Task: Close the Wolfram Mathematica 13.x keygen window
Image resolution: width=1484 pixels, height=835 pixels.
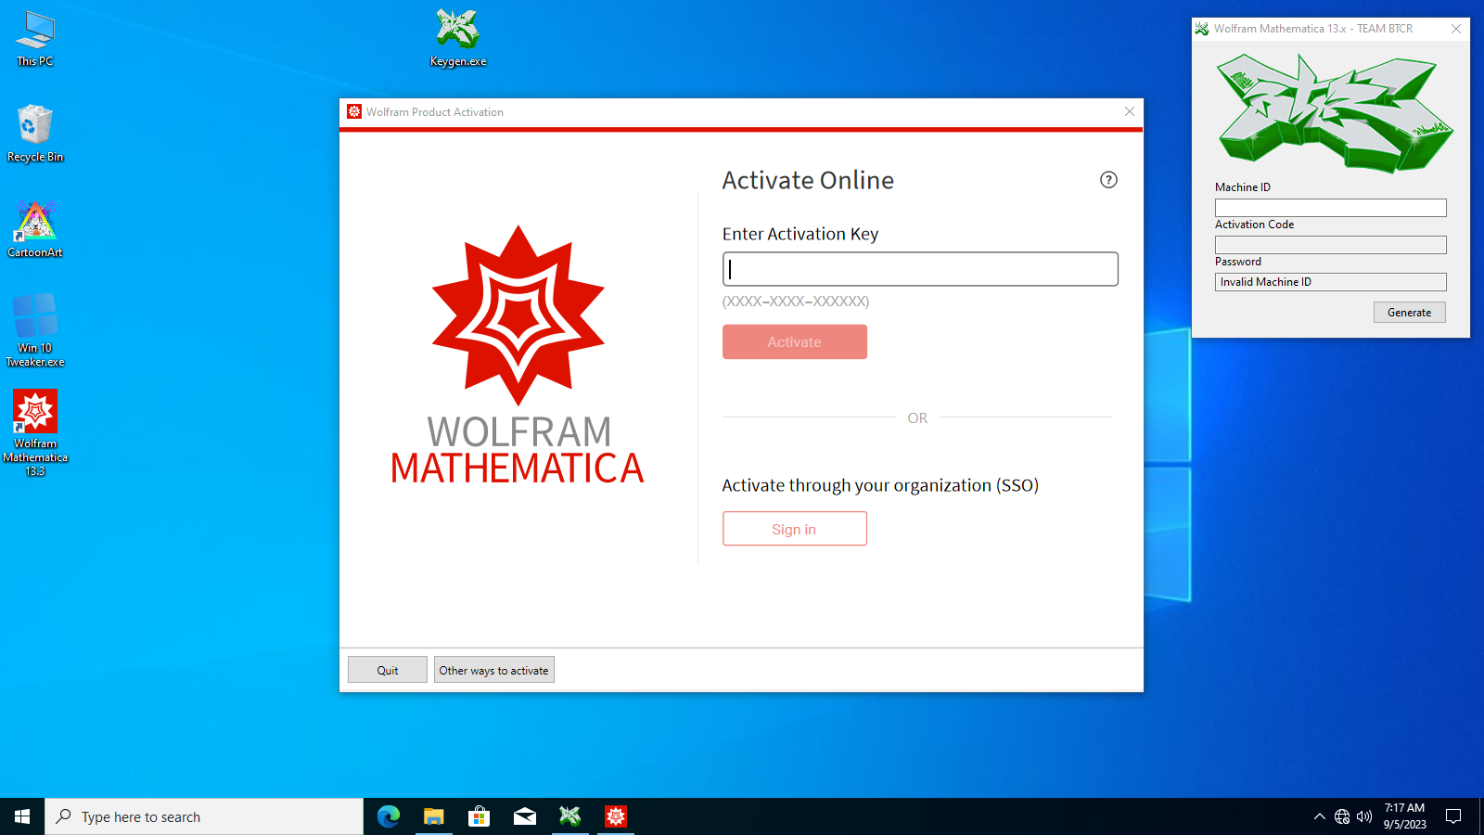Action: pos(1456,29)
